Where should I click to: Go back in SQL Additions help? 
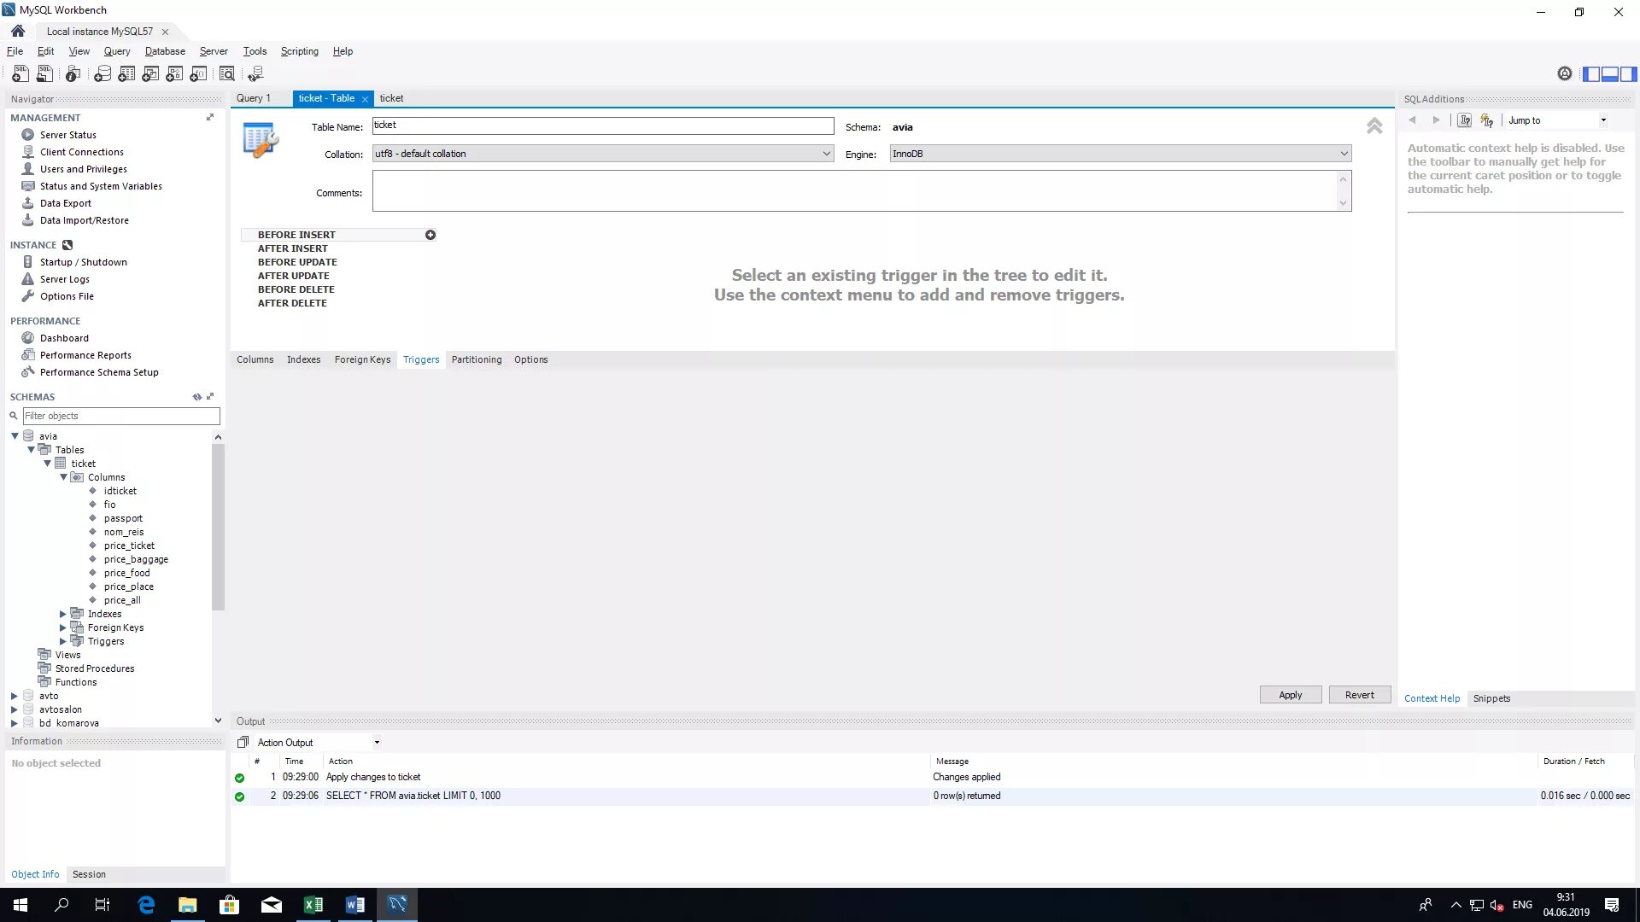point(1413,120)
